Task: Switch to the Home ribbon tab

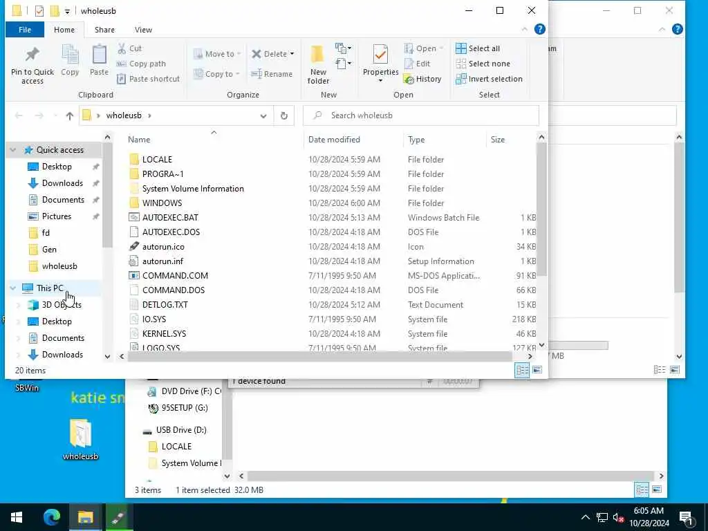Action: tap(64, 29)
